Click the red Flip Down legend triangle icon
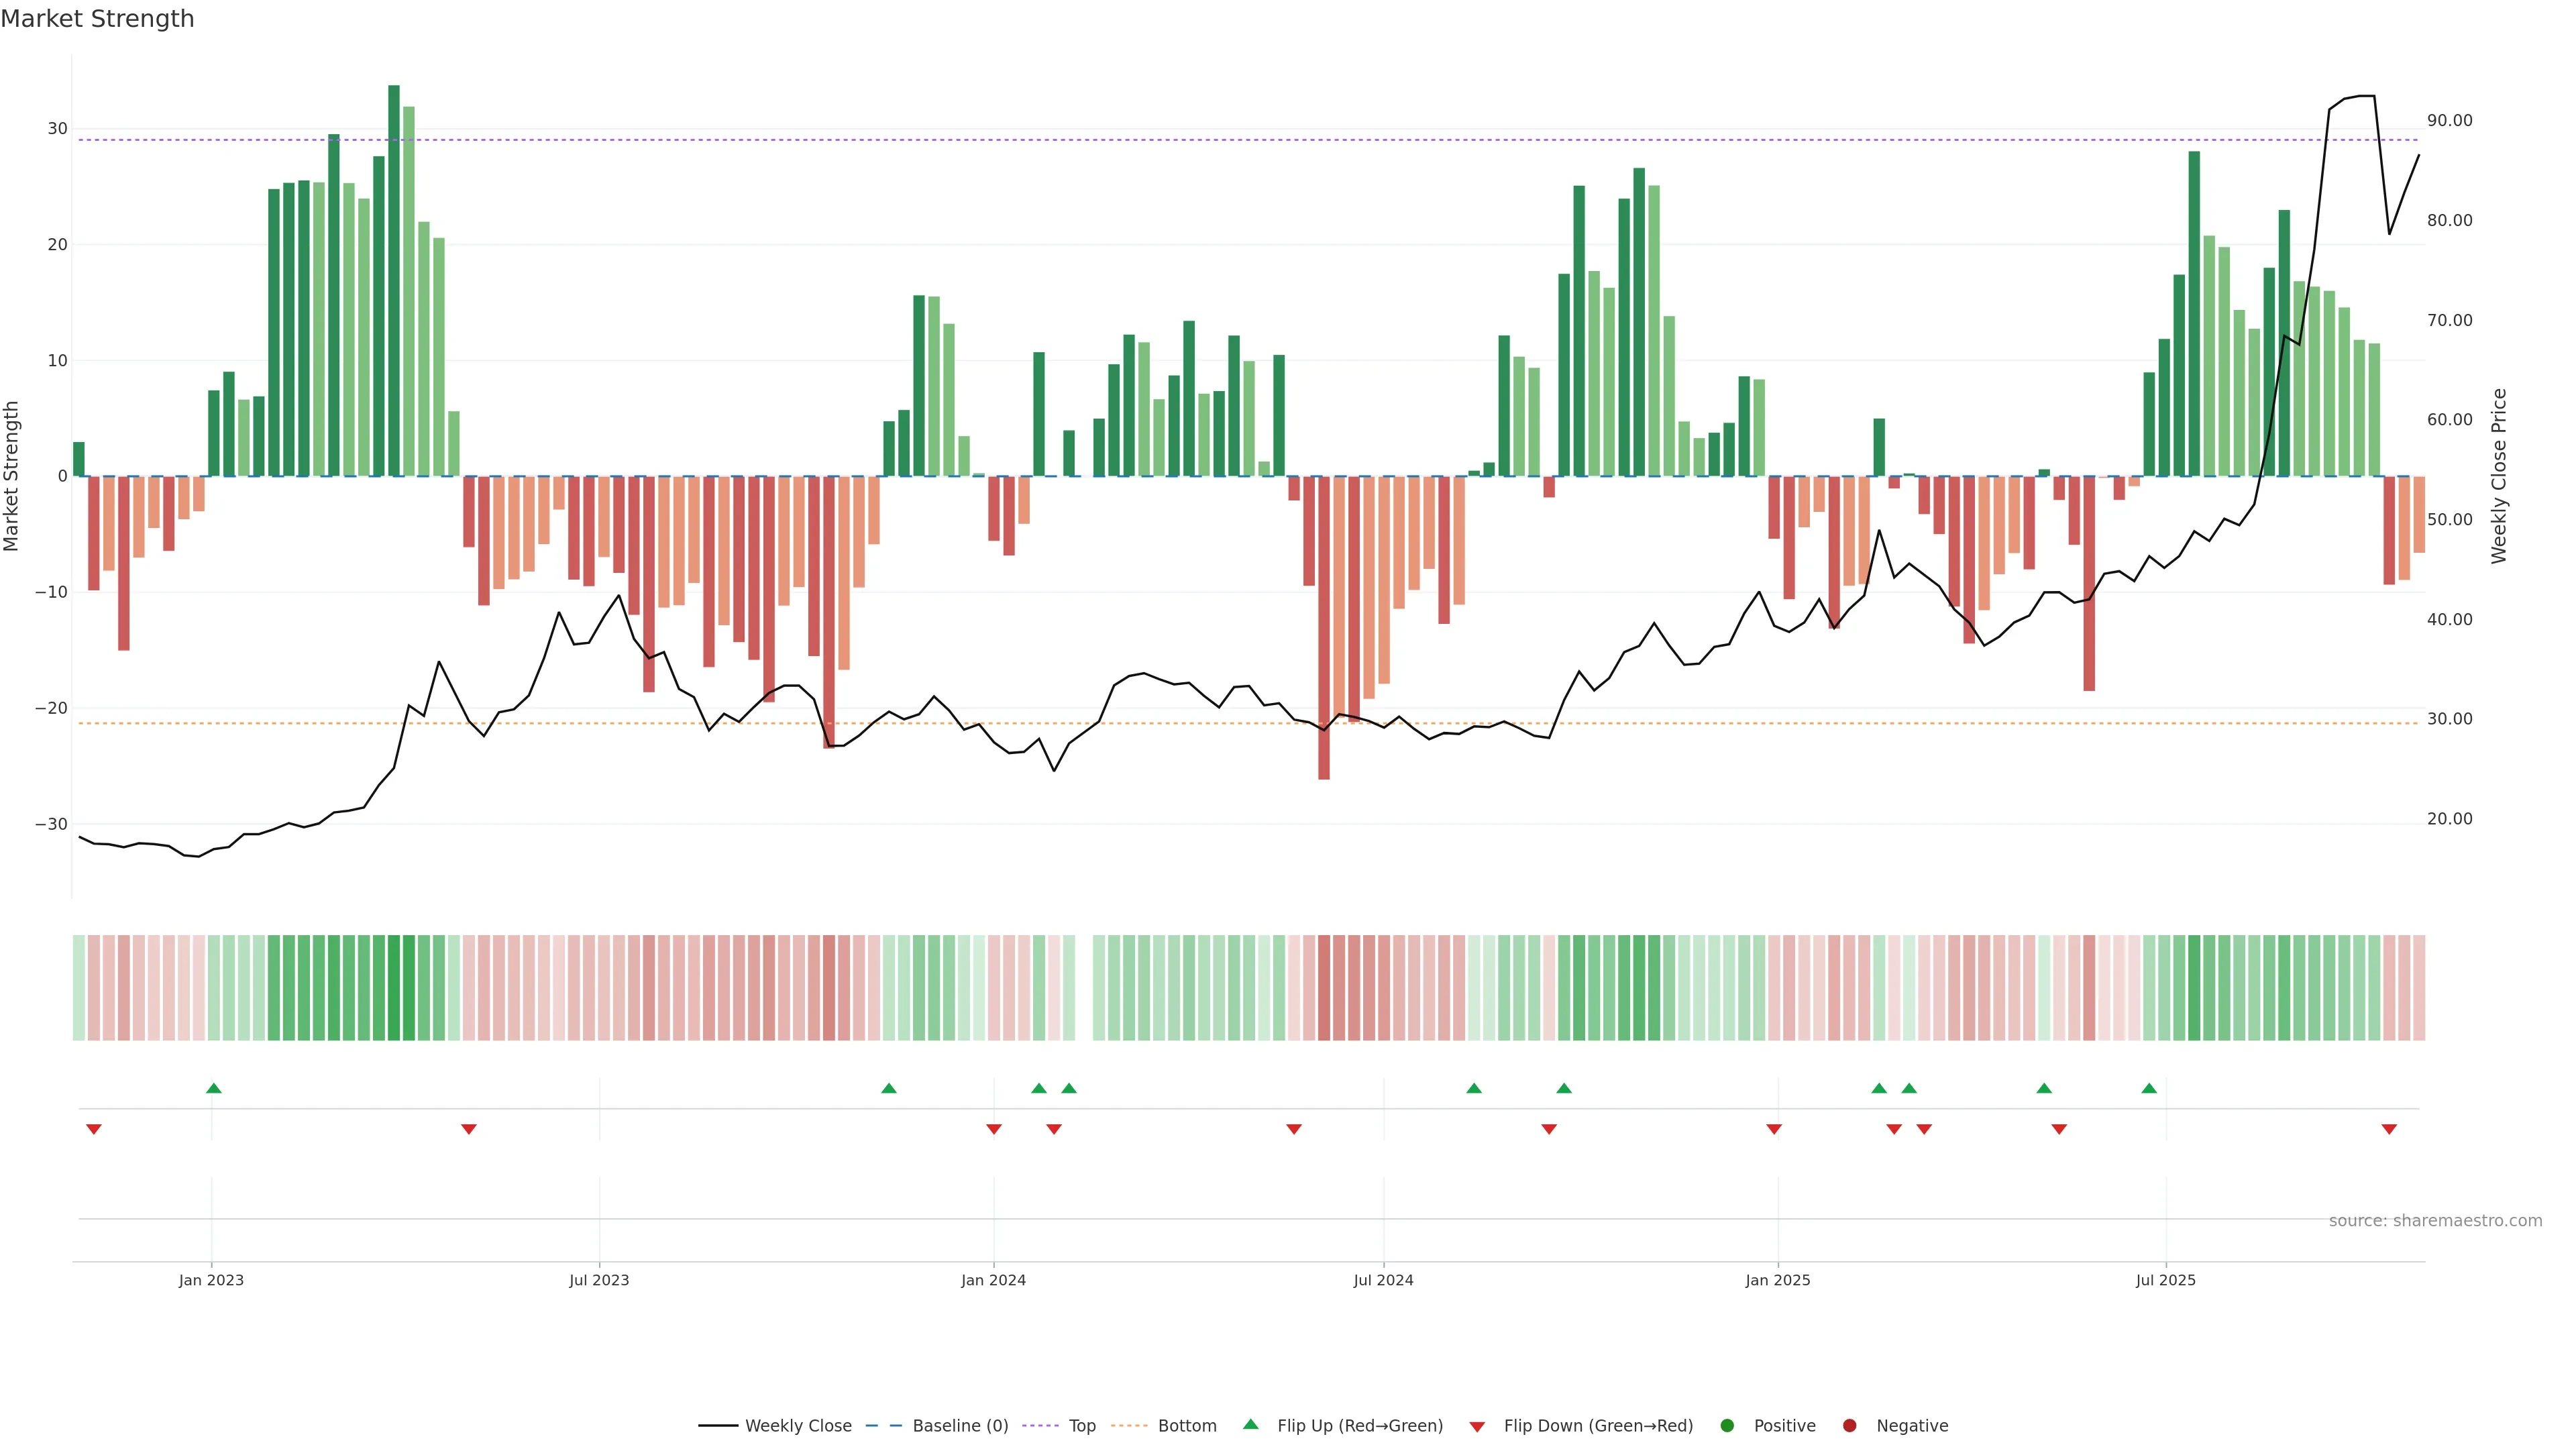The image size is (2576, 1449). [1477, 1427]
